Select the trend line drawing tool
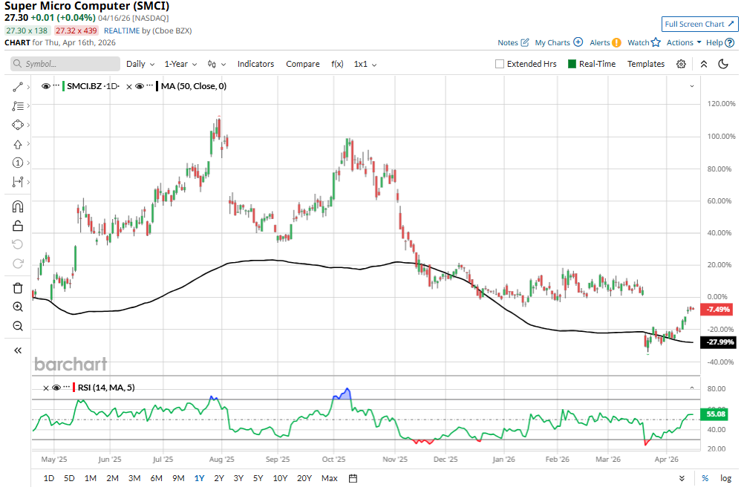Viewport: 744px width, 493px height. (x=18, y=88)
